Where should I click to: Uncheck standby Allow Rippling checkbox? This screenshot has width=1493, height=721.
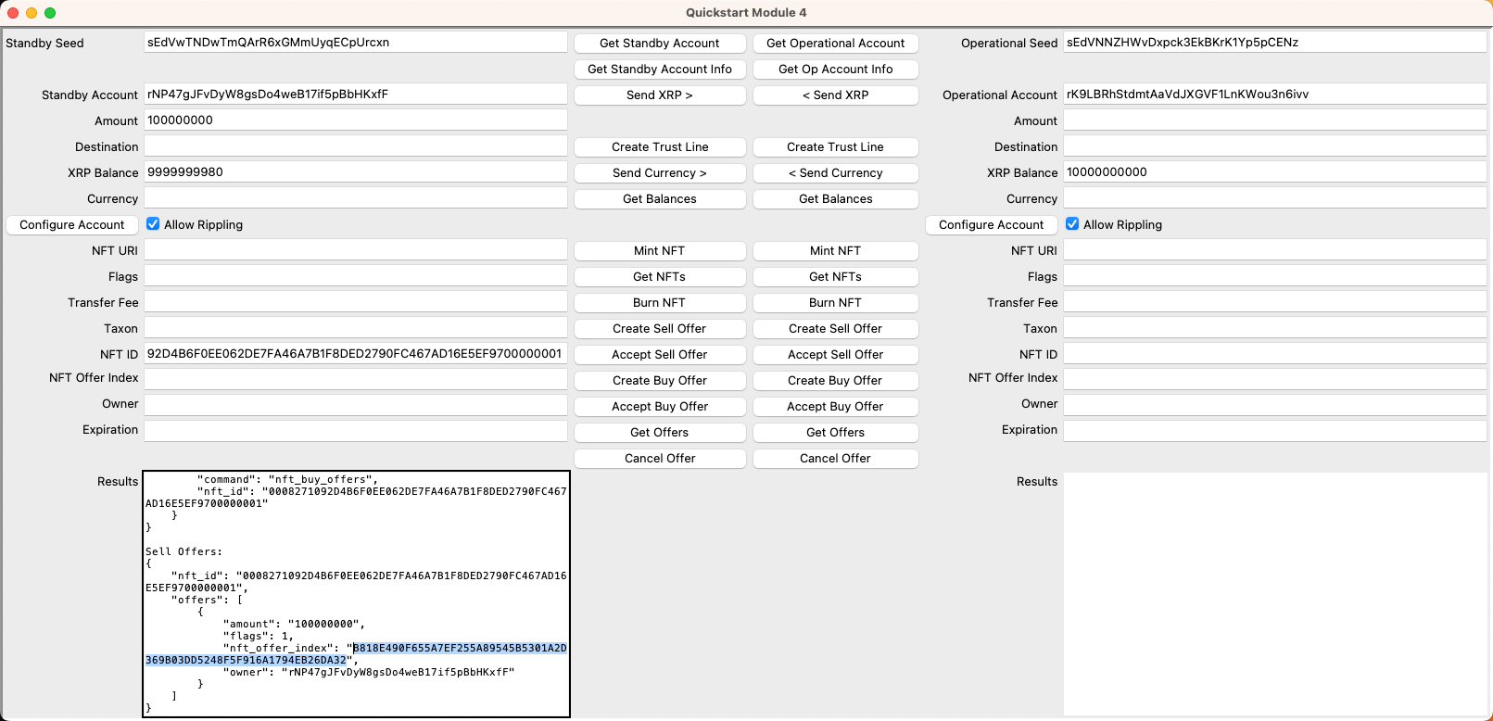point(153,224)
